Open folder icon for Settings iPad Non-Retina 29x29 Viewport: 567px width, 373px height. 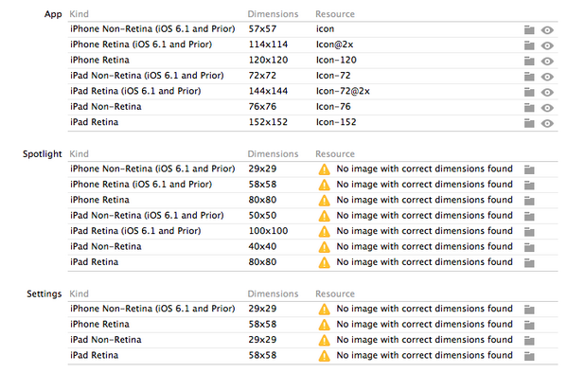point(529,341)
